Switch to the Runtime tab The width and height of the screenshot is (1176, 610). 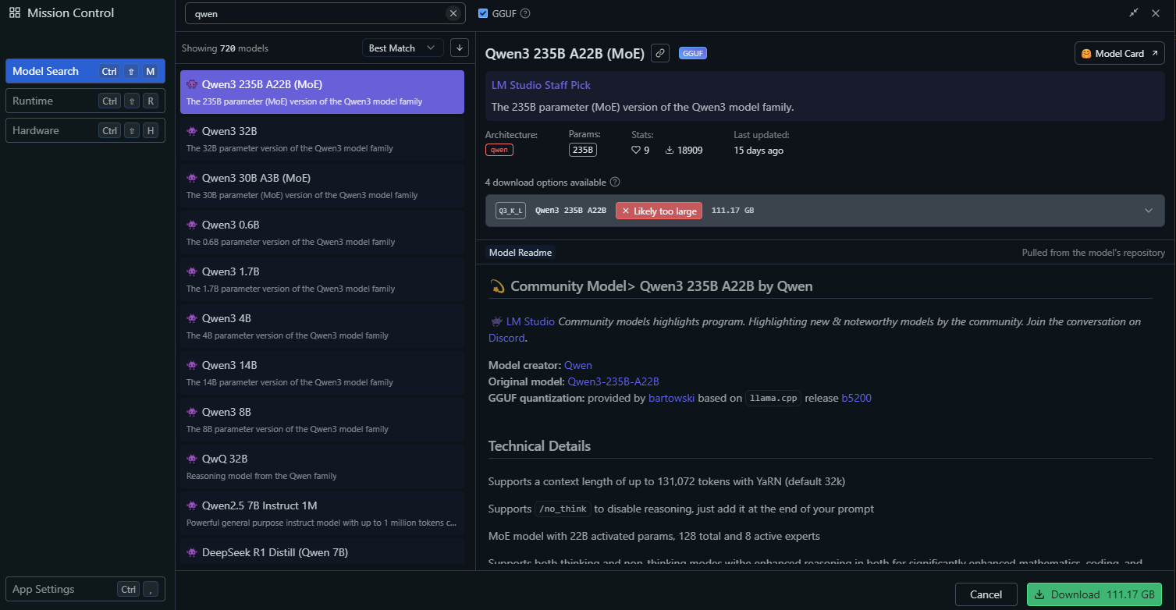85,101
